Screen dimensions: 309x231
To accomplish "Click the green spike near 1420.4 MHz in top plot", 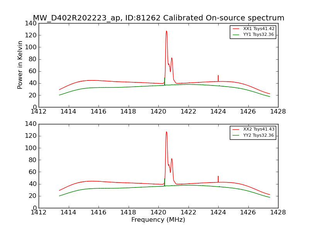I will [165, 81].
